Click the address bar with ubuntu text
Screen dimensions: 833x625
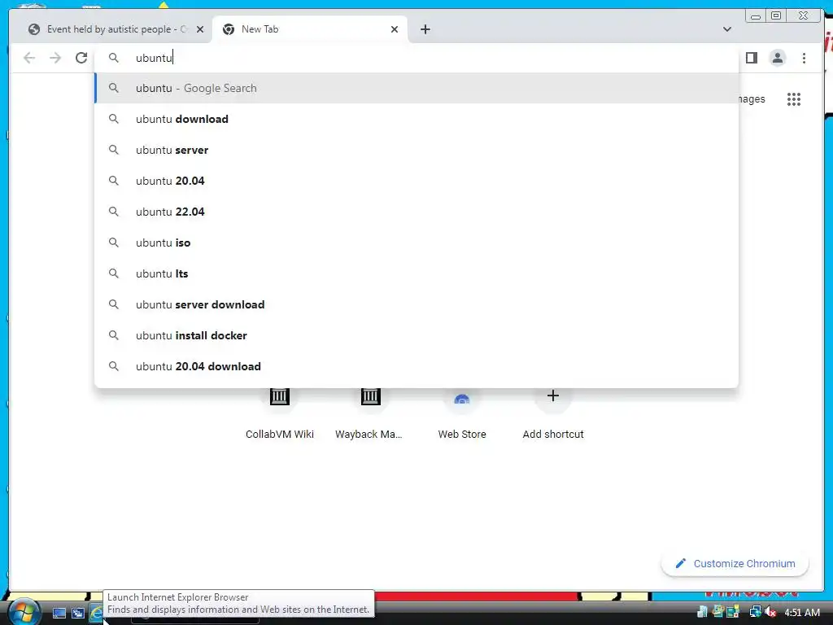pyautogui.click(x=416, y=58)
